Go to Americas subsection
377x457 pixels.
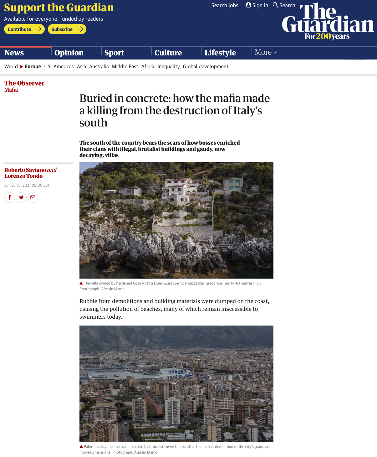64,66
